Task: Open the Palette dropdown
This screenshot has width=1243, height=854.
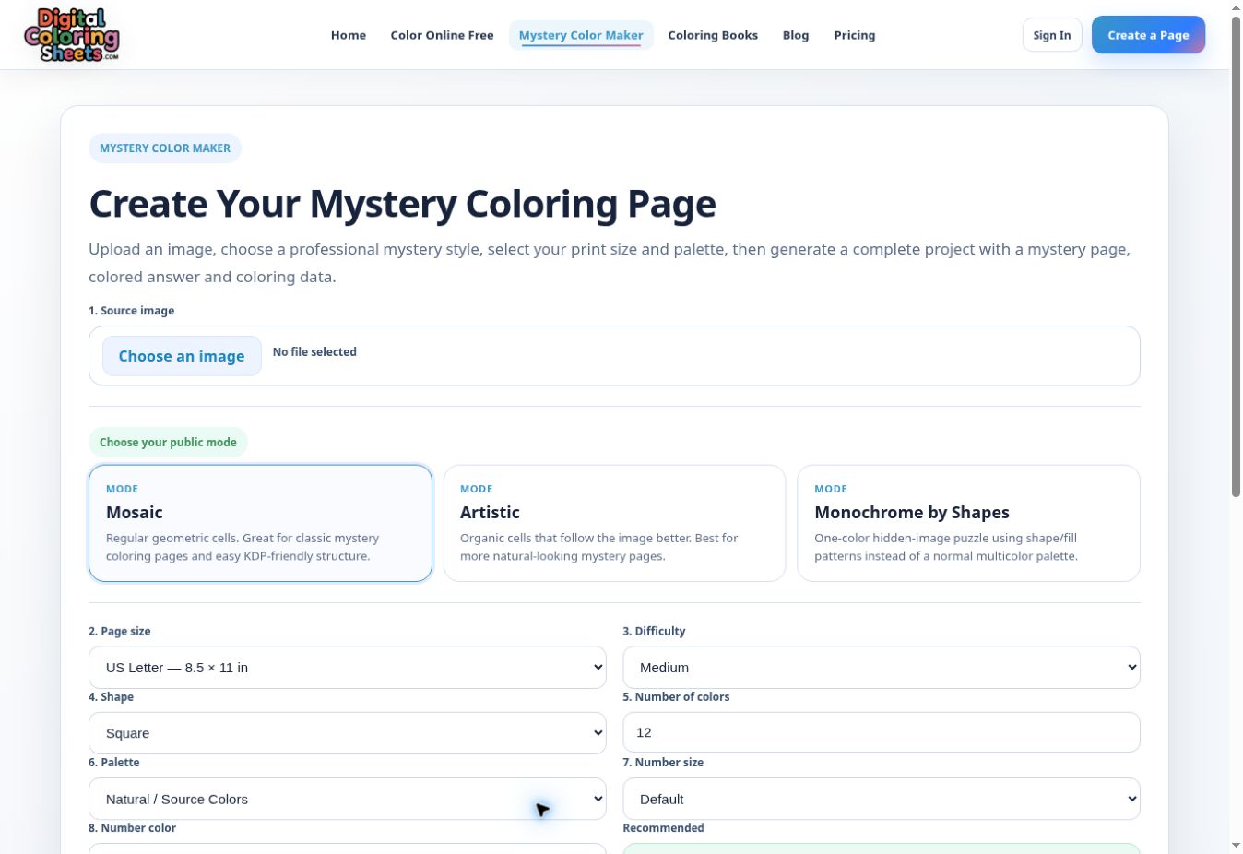Action: click(x=348, y=799)
